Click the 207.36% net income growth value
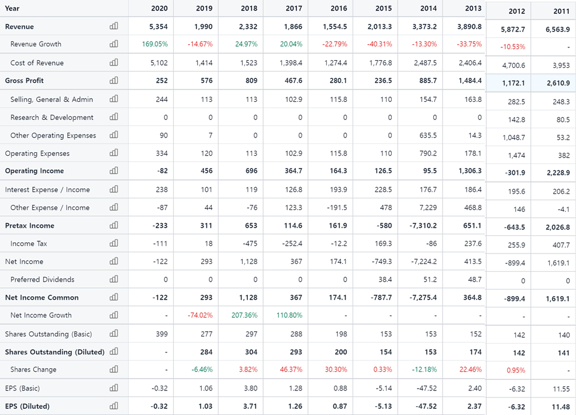Image resolution: width=576 pixels, height=415 pixels. click(x=244, y=315)
